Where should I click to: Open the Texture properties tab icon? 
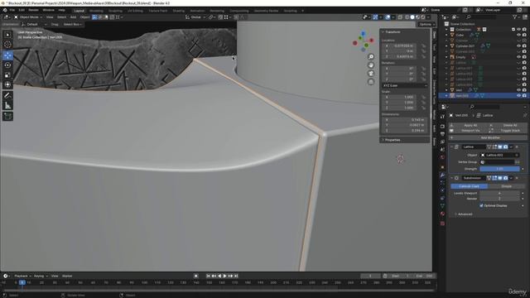click(x=442, y=223)
